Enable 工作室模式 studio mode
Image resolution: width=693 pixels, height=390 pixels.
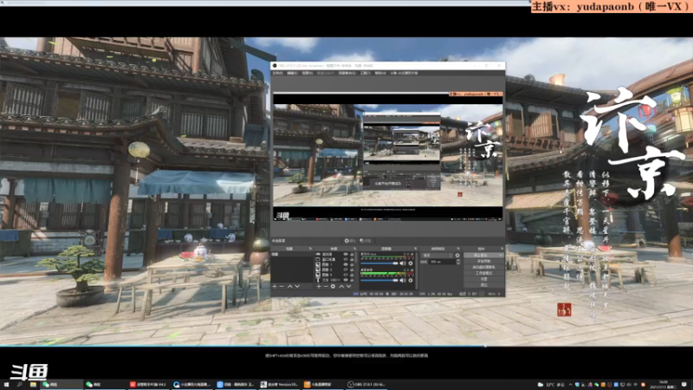point(484,273)
